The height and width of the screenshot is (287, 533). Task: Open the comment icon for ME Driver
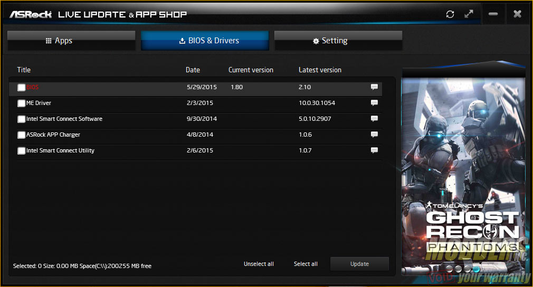click(374, 103)
